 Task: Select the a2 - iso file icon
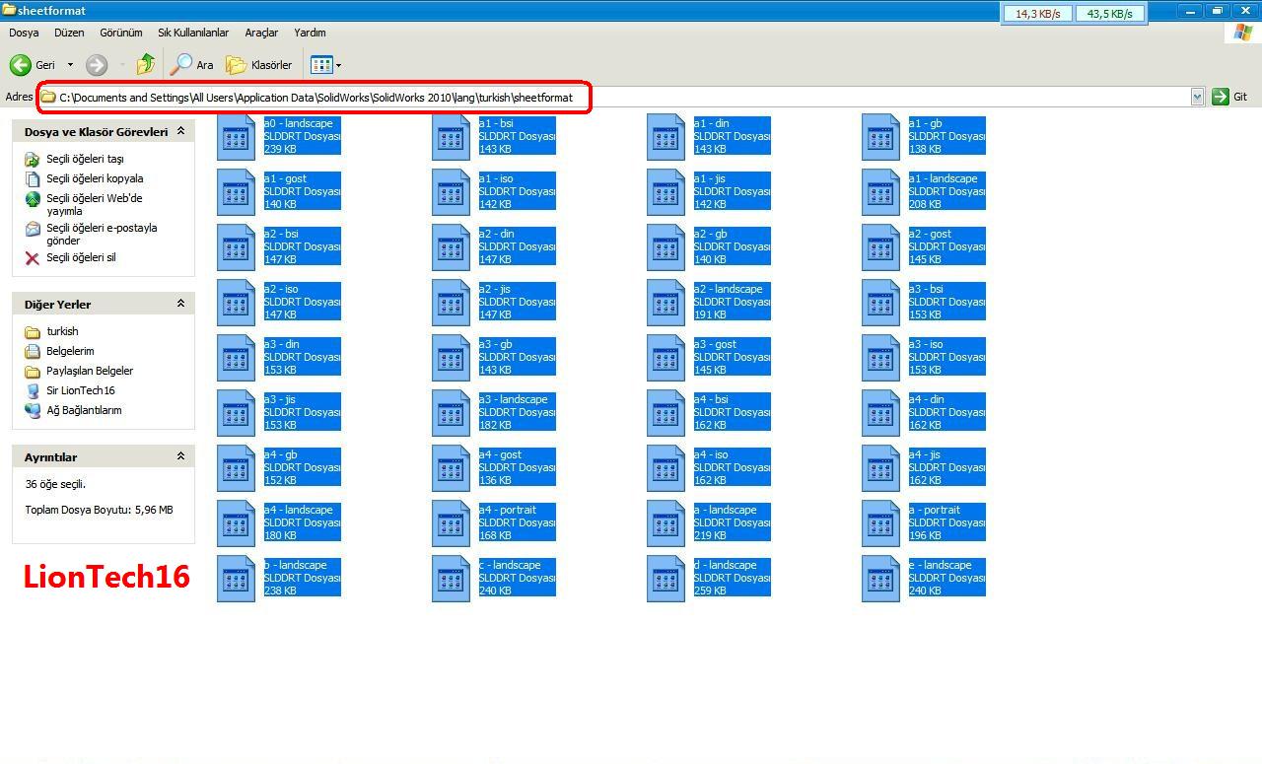(x=236, y=303)
